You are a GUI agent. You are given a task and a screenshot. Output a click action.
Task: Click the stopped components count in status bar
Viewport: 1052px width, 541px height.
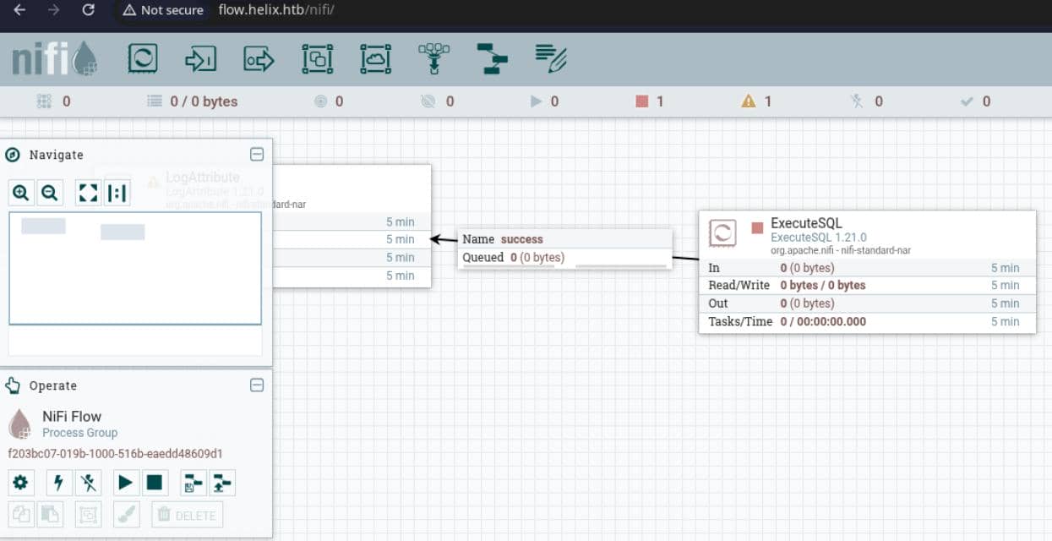click(x=650, y=101)
